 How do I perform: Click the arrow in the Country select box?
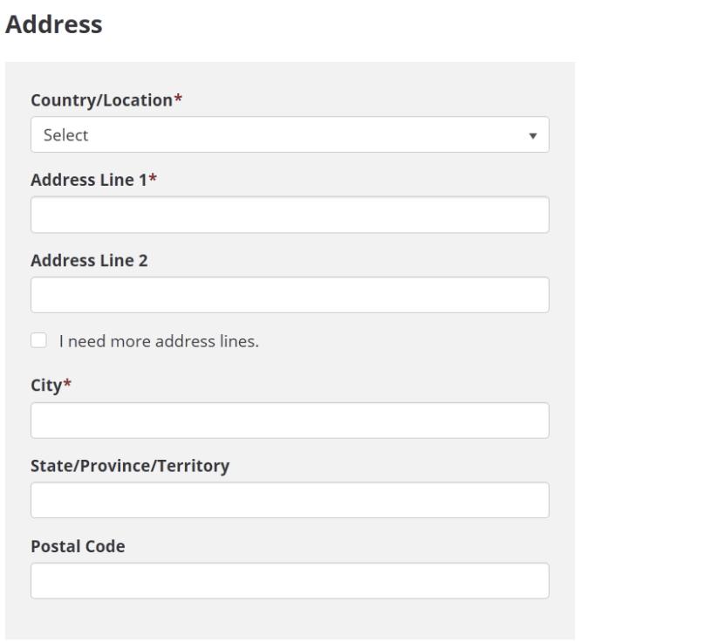pos(532,136)
